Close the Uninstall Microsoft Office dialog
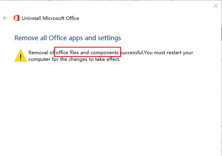This screenshot has height=156, width=222. pos(216,6)
